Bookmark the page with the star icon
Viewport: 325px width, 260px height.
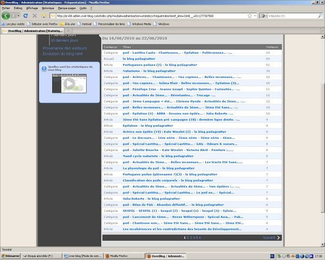tap(250, 16)
